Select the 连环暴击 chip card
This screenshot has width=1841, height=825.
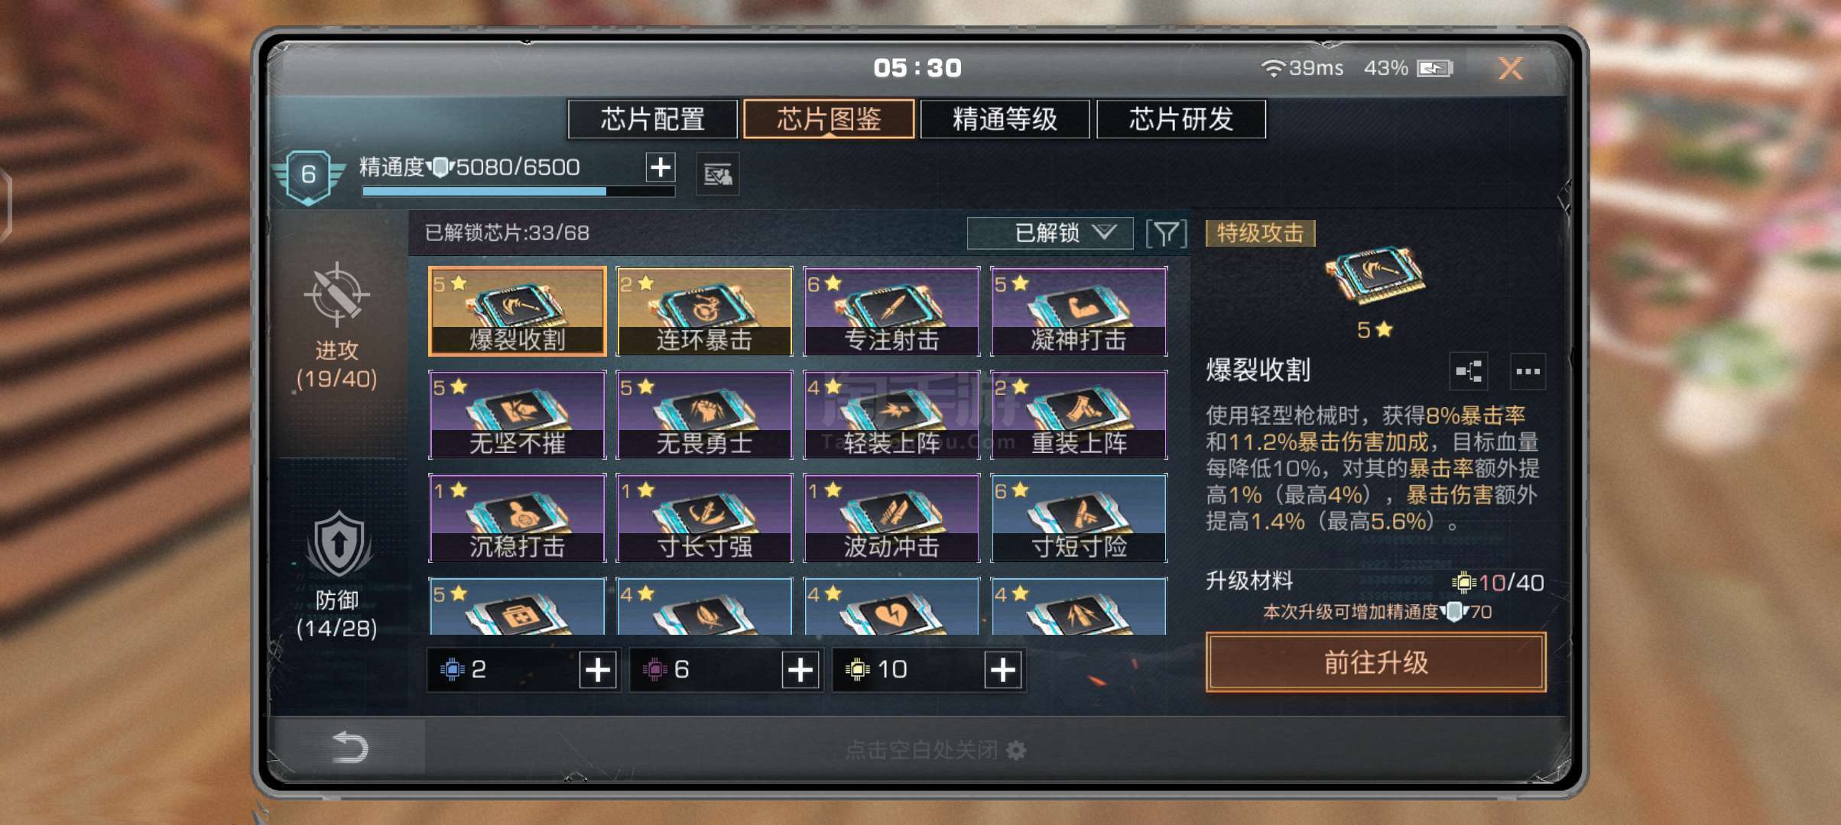[704, 311]
